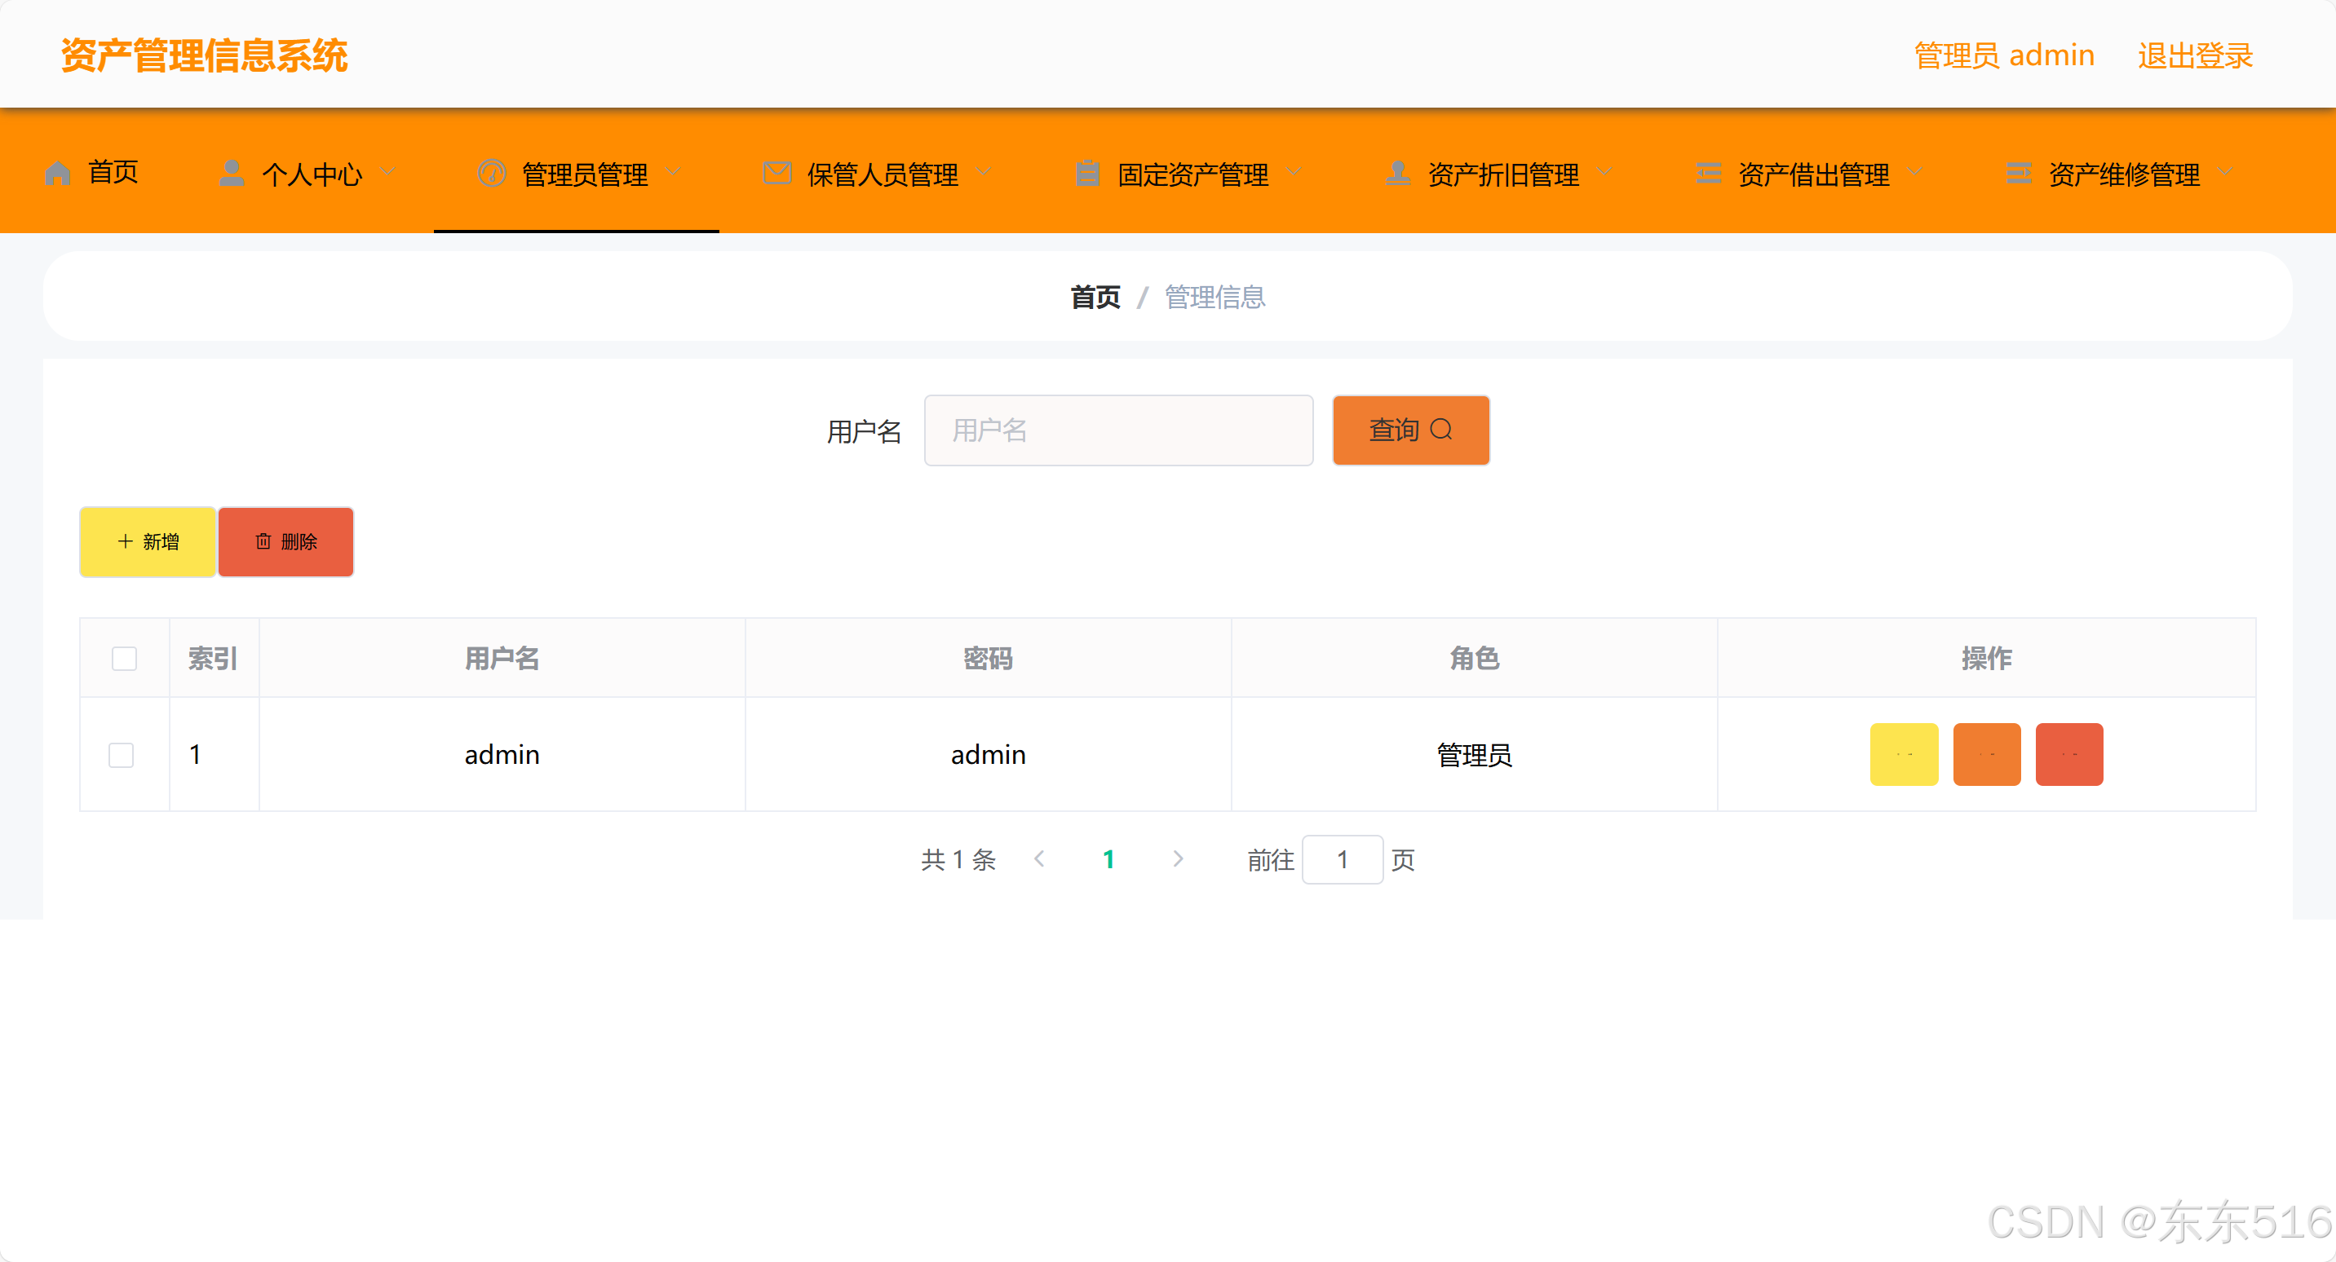2336x1262 pixels.
Task: Click the 退出登录 logout link
Action: [x=2195, y=56]
